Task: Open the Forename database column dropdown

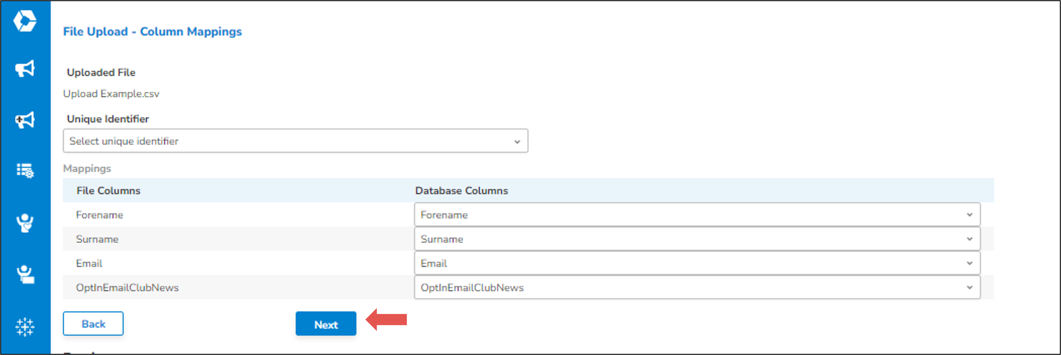Action: (697, 215)
